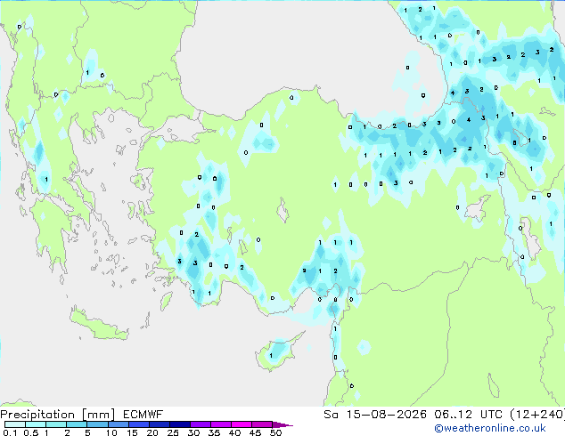The image size is (565, 436).
Task: Click the "40" legend scale label
Action: (x=234, y=432)
